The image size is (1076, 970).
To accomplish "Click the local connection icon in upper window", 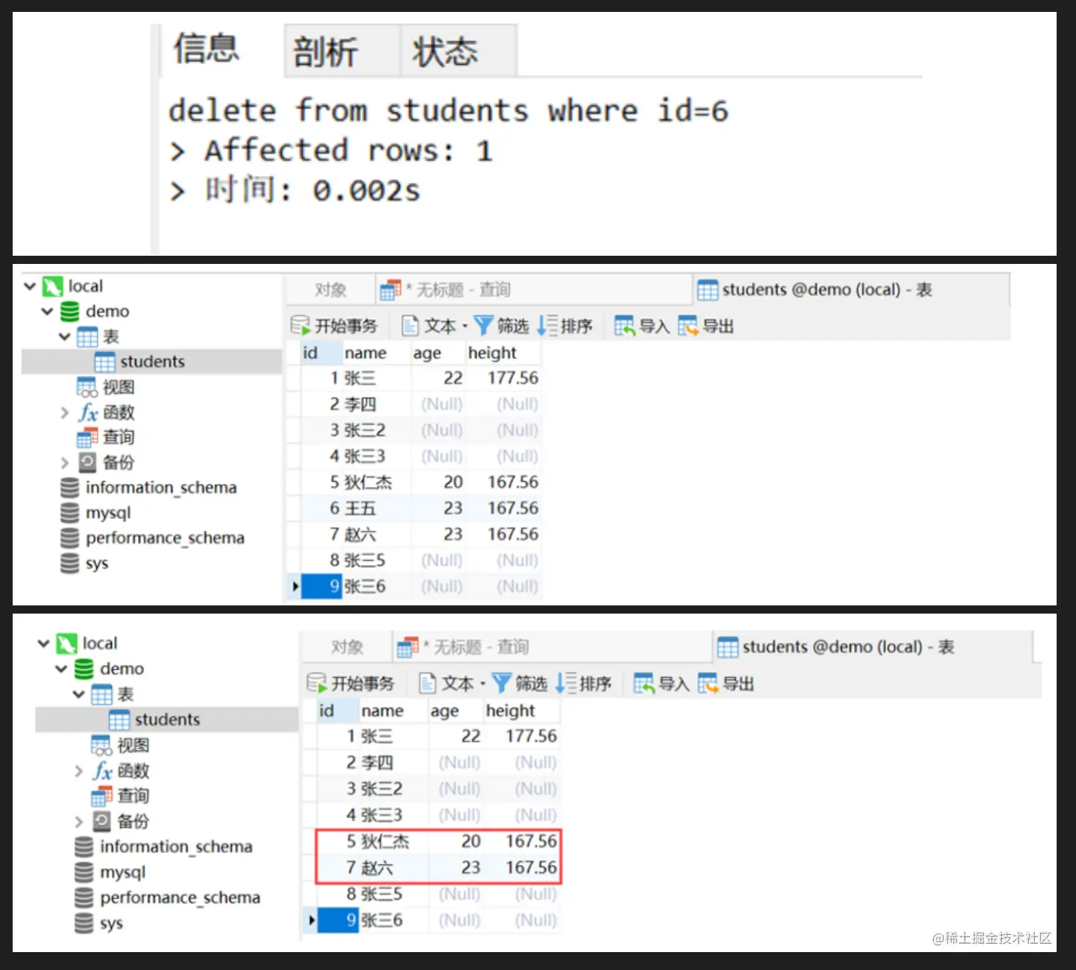I will point(52,286).
